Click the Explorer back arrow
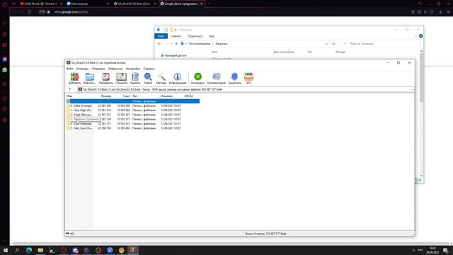 (x=159, y=44)
